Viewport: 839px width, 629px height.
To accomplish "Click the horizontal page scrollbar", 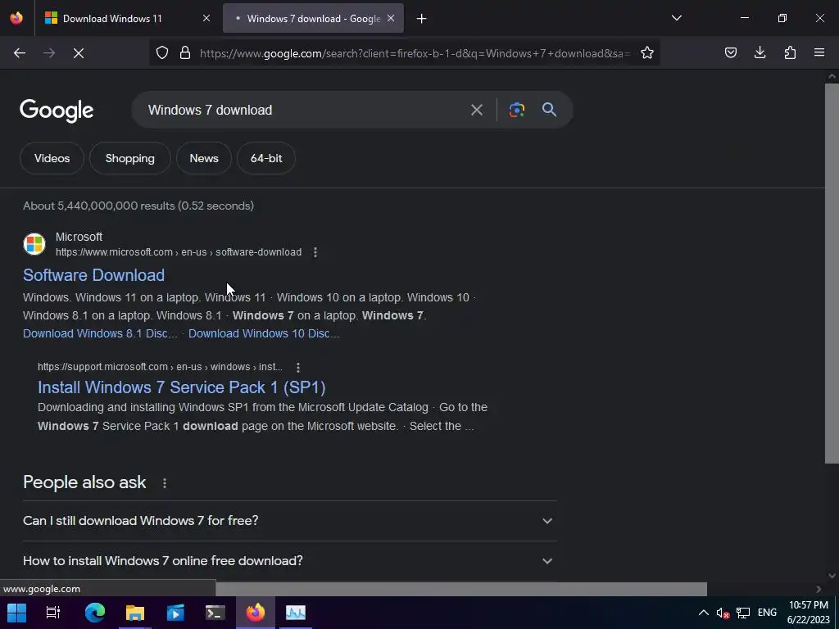I will point(461,589).
